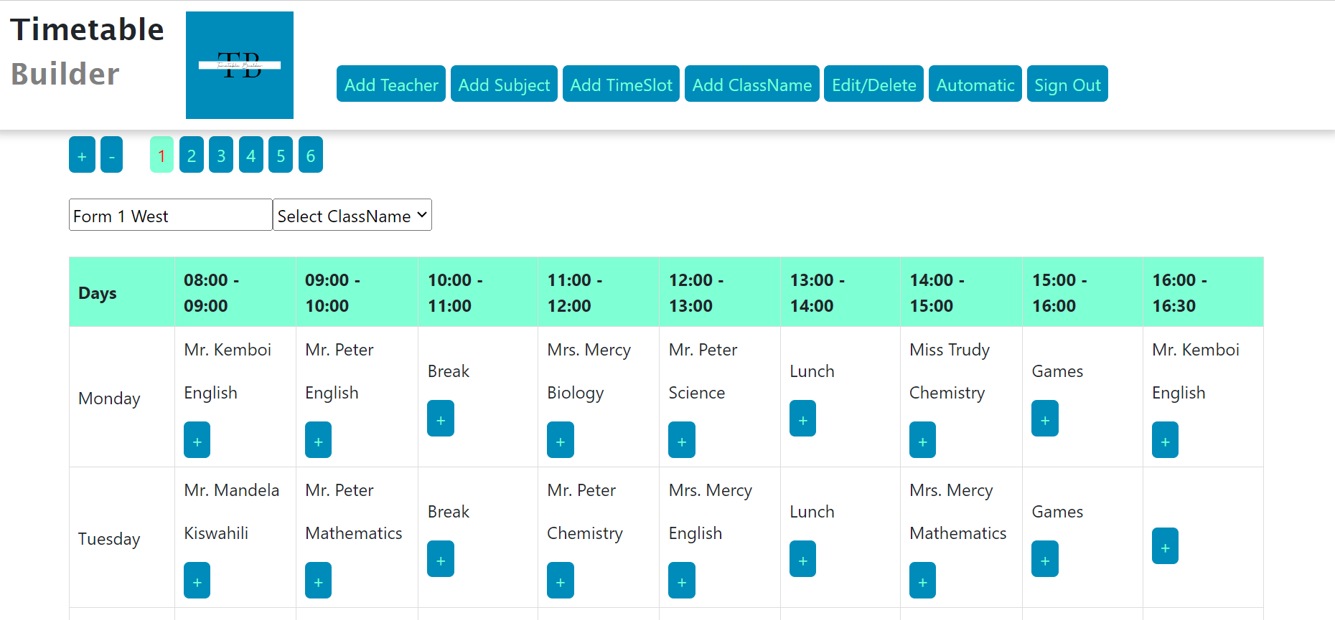Viewport: 1335px width, 620px height.
Task: Click plus under Monday Mrs. Mercy Biology
Action: (560, 440)
